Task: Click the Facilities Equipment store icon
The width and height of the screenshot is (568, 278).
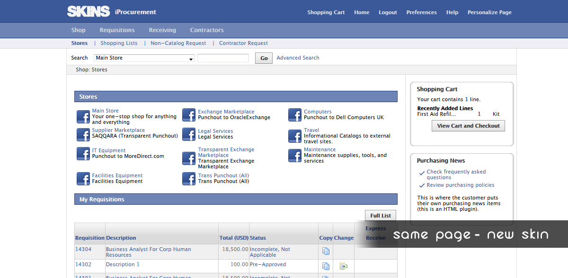Action: (x=83, y=179)
